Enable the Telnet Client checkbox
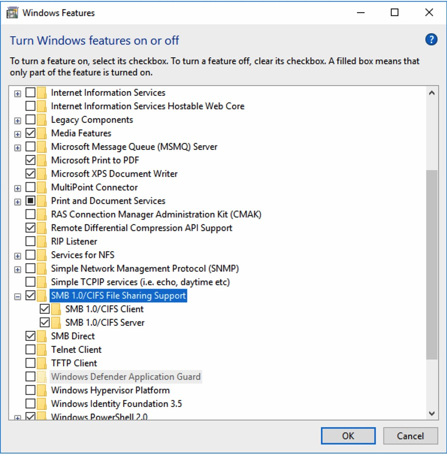The width and height of the screenshot is (447, 455). pos(31,350)
